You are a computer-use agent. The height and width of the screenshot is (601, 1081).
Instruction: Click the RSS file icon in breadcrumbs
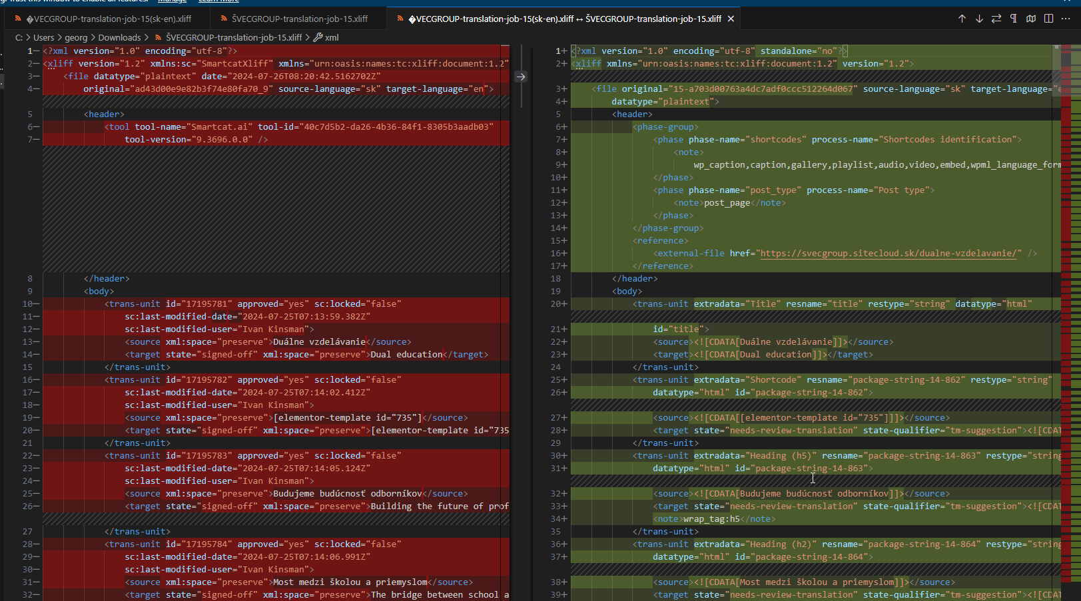(159, 38)
